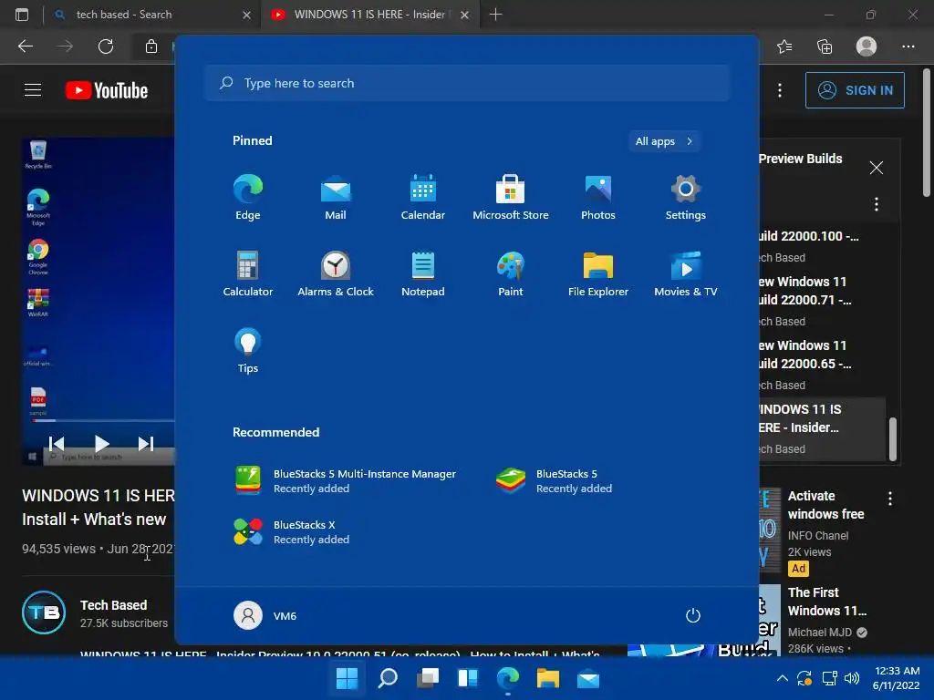
Task: Go back in the Edge browser
Action: pyautogui.click(x=25, y=46)
